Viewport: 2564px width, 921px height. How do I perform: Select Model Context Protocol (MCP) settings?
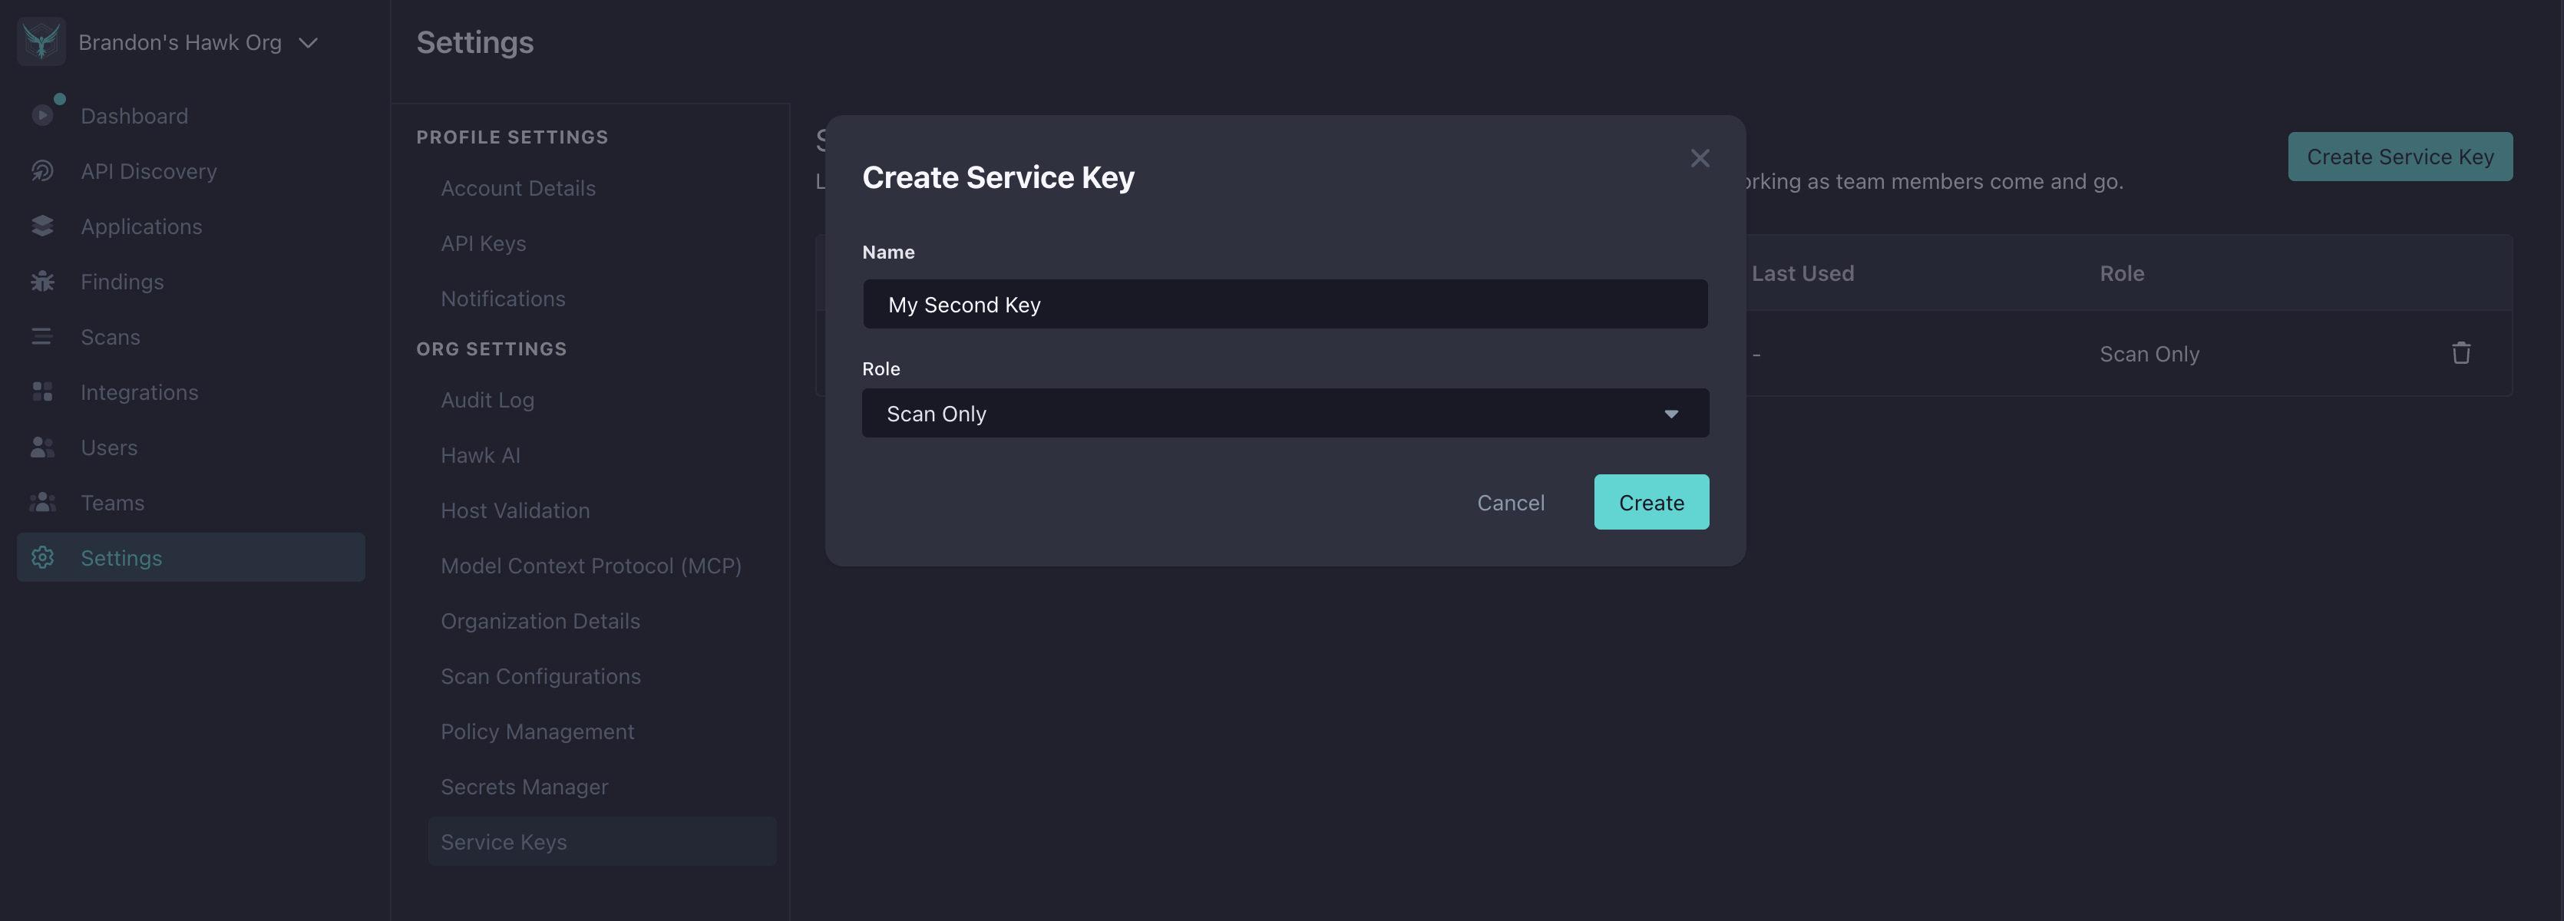click(x=590, y=565)
